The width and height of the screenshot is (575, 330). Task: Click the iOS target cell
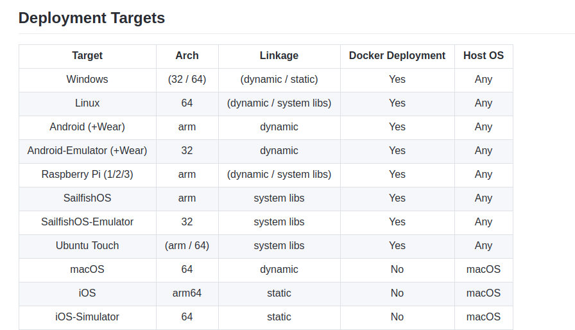87,293
